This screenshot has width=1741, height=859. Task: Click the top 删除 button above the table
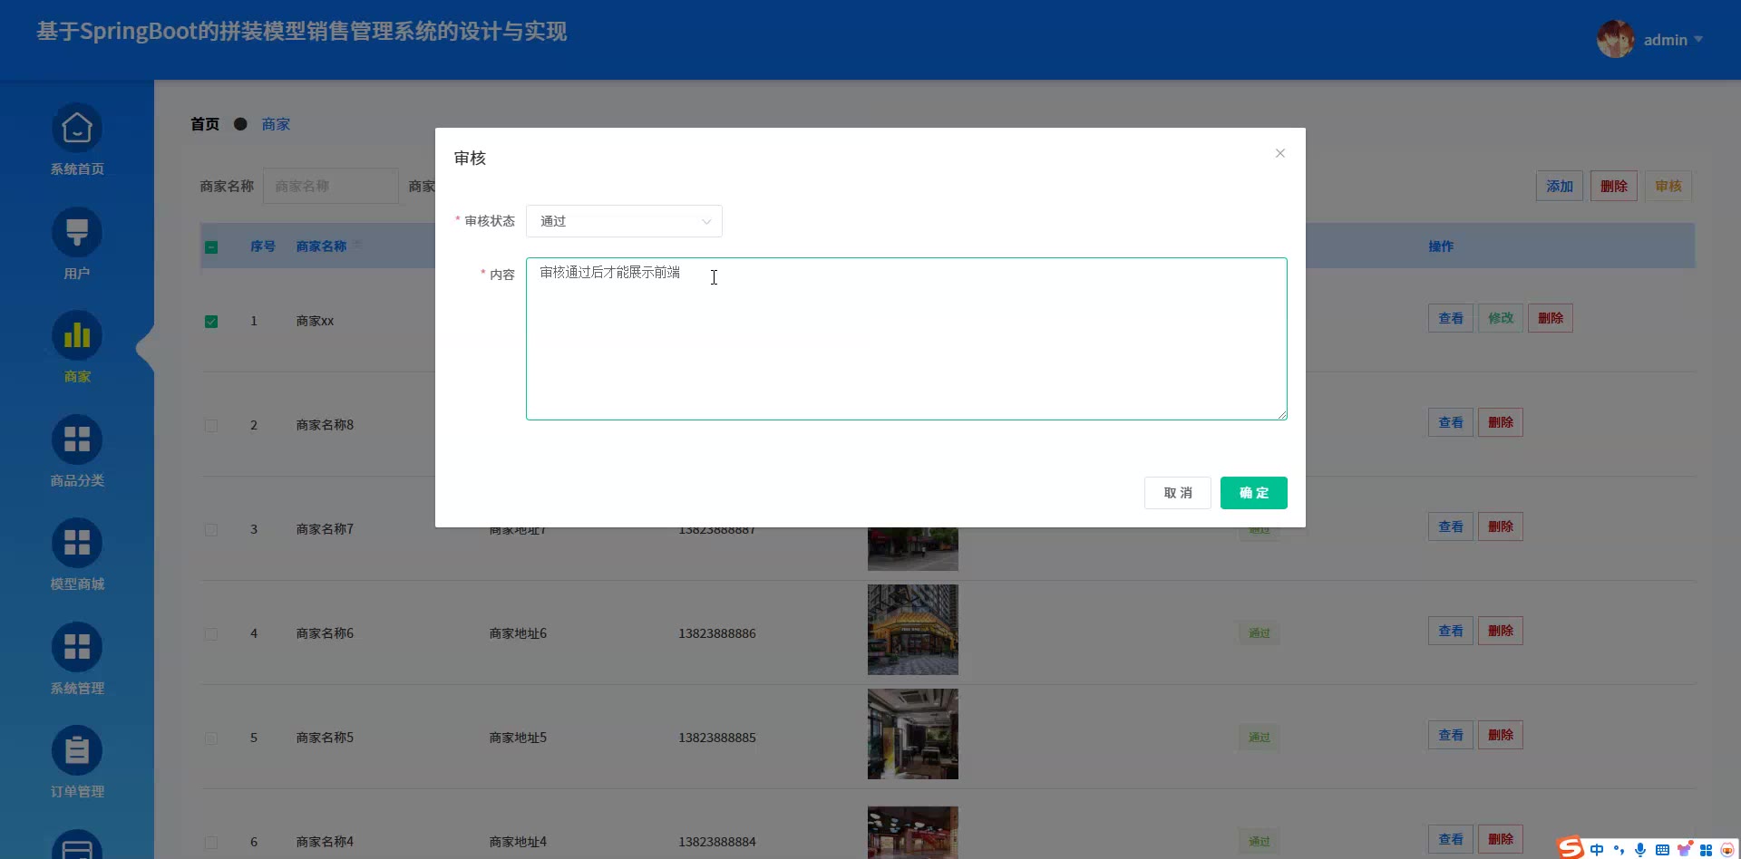[1614, 186]
